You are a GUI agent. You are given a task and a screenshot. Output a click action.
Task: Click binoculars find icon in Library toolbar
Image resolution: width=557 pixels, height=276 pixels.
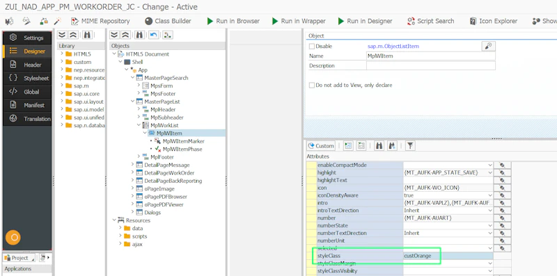(88, 35)
